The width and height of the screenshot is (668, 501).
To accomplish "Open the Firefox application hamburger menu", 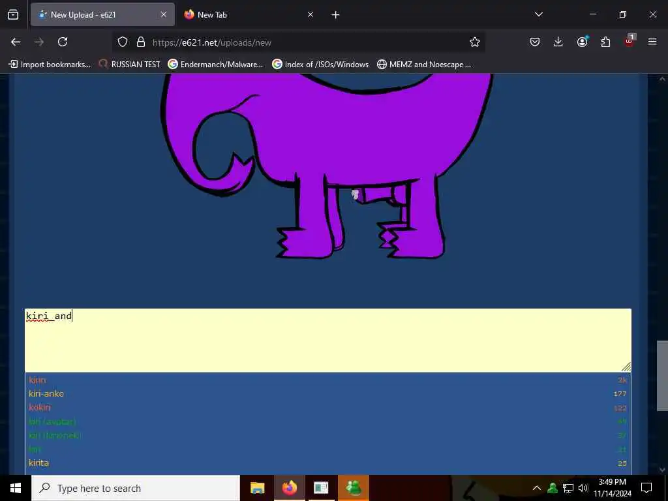I will click(x=652, y=42).
